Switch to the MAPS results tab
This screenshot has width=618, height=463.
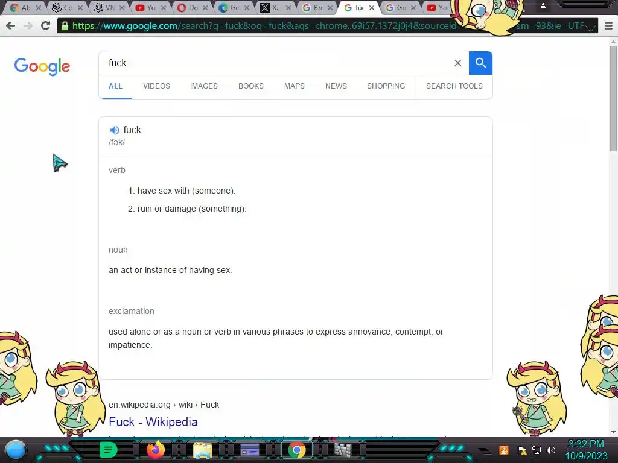295,86
